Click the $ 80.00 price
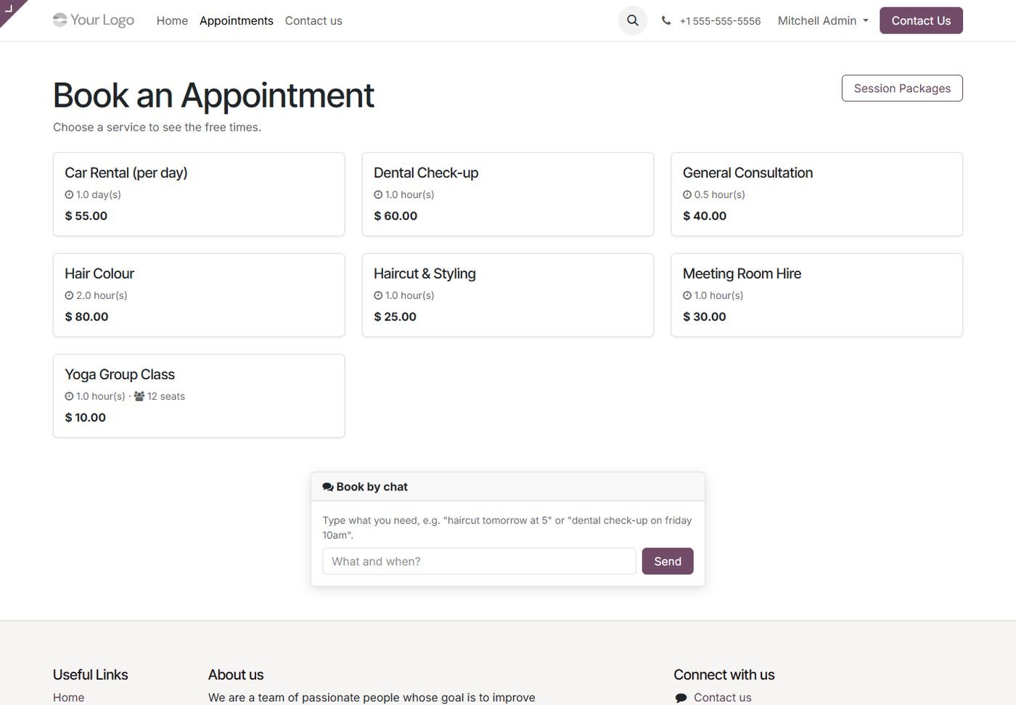The image size is (1016, 705). 86,317
